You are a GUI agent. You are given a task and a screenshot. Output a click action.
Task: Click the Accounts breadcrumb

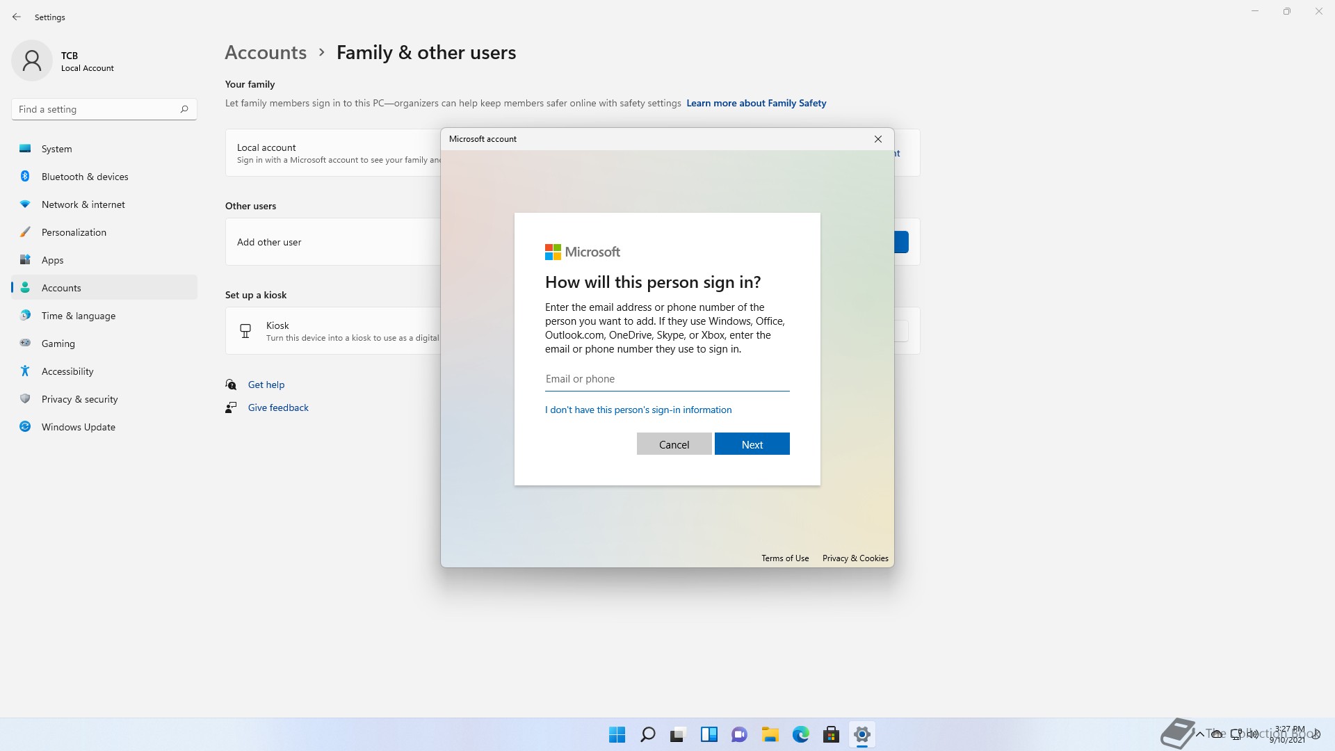[266, 53]
